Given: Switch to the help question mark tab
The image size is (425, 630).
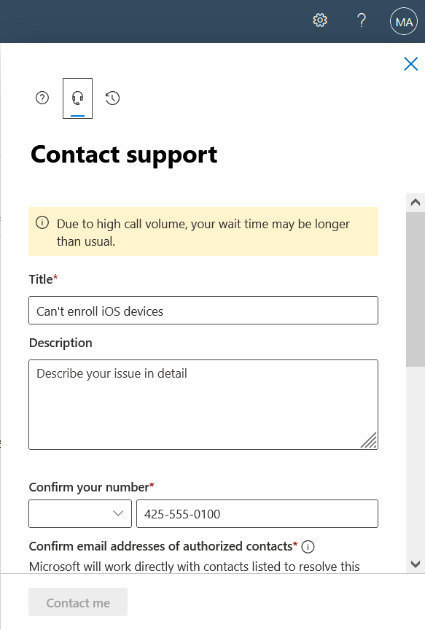Looking at the screenshot, I should [42, 98].
